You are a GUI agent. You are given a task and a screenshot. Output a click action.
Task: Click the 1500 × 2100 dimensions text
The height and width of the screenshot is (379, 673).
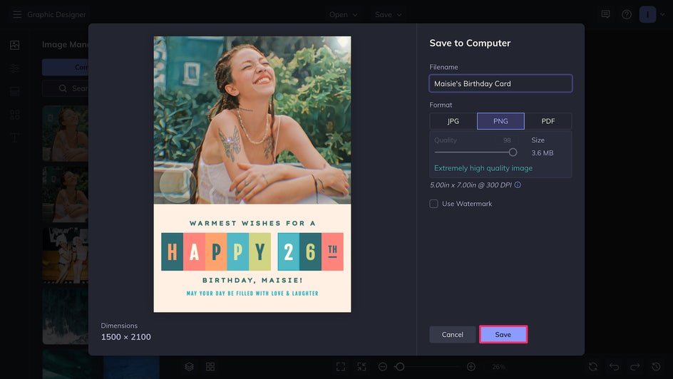[x=125, y=337]
